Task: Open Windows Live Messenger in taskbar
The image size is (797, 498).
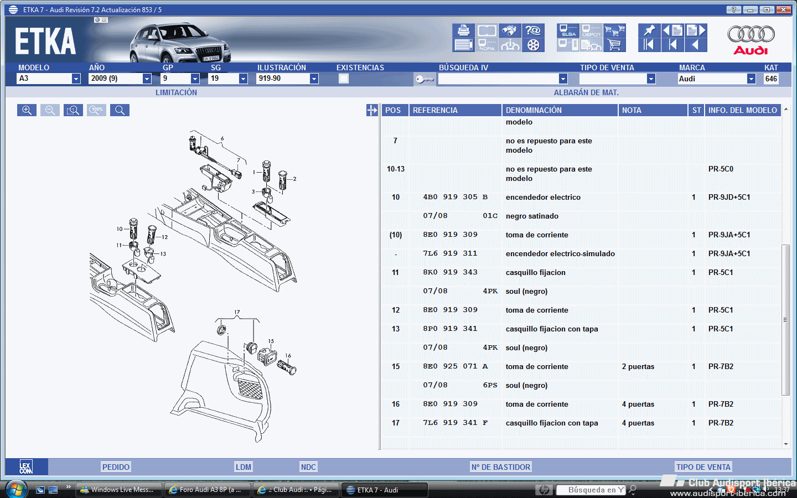Action: (x=118, y=490)
